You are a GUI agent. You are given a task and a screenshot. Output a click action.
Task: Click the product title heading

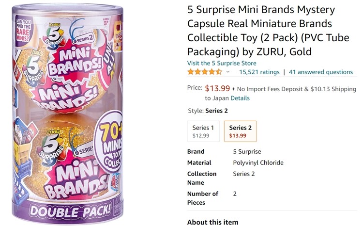pos(268,31)
